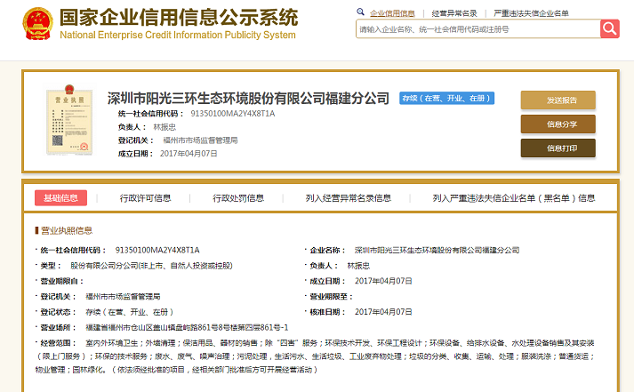Click the red magnifier search button
The width and height of the screenshot is (634, 392).
[x=609, y=29]
